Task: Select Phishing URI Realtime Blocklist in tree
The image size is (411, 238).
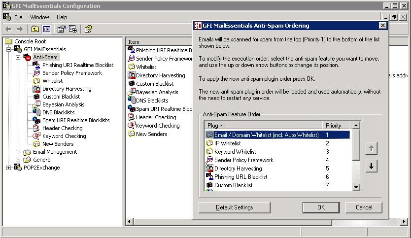Action: [78, 65]
